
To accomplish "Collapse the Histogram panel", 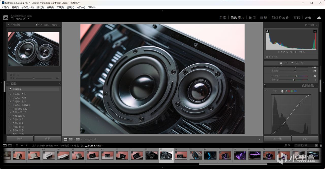I will pyautogui.click(x=316, y=25).
